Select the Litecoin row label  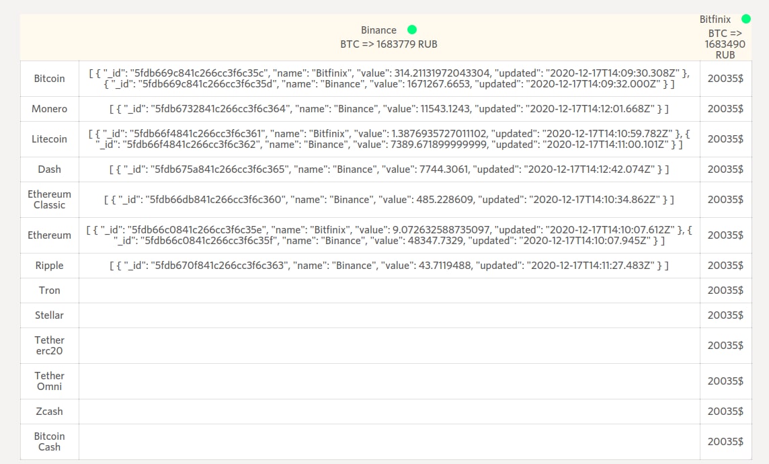(50, 139)
